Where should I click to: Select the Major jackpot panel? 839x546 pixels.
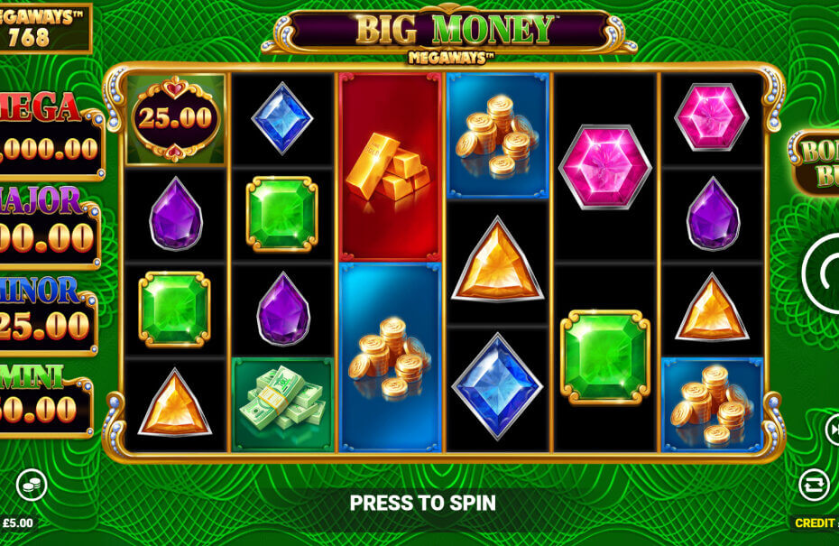pos(50,227)
